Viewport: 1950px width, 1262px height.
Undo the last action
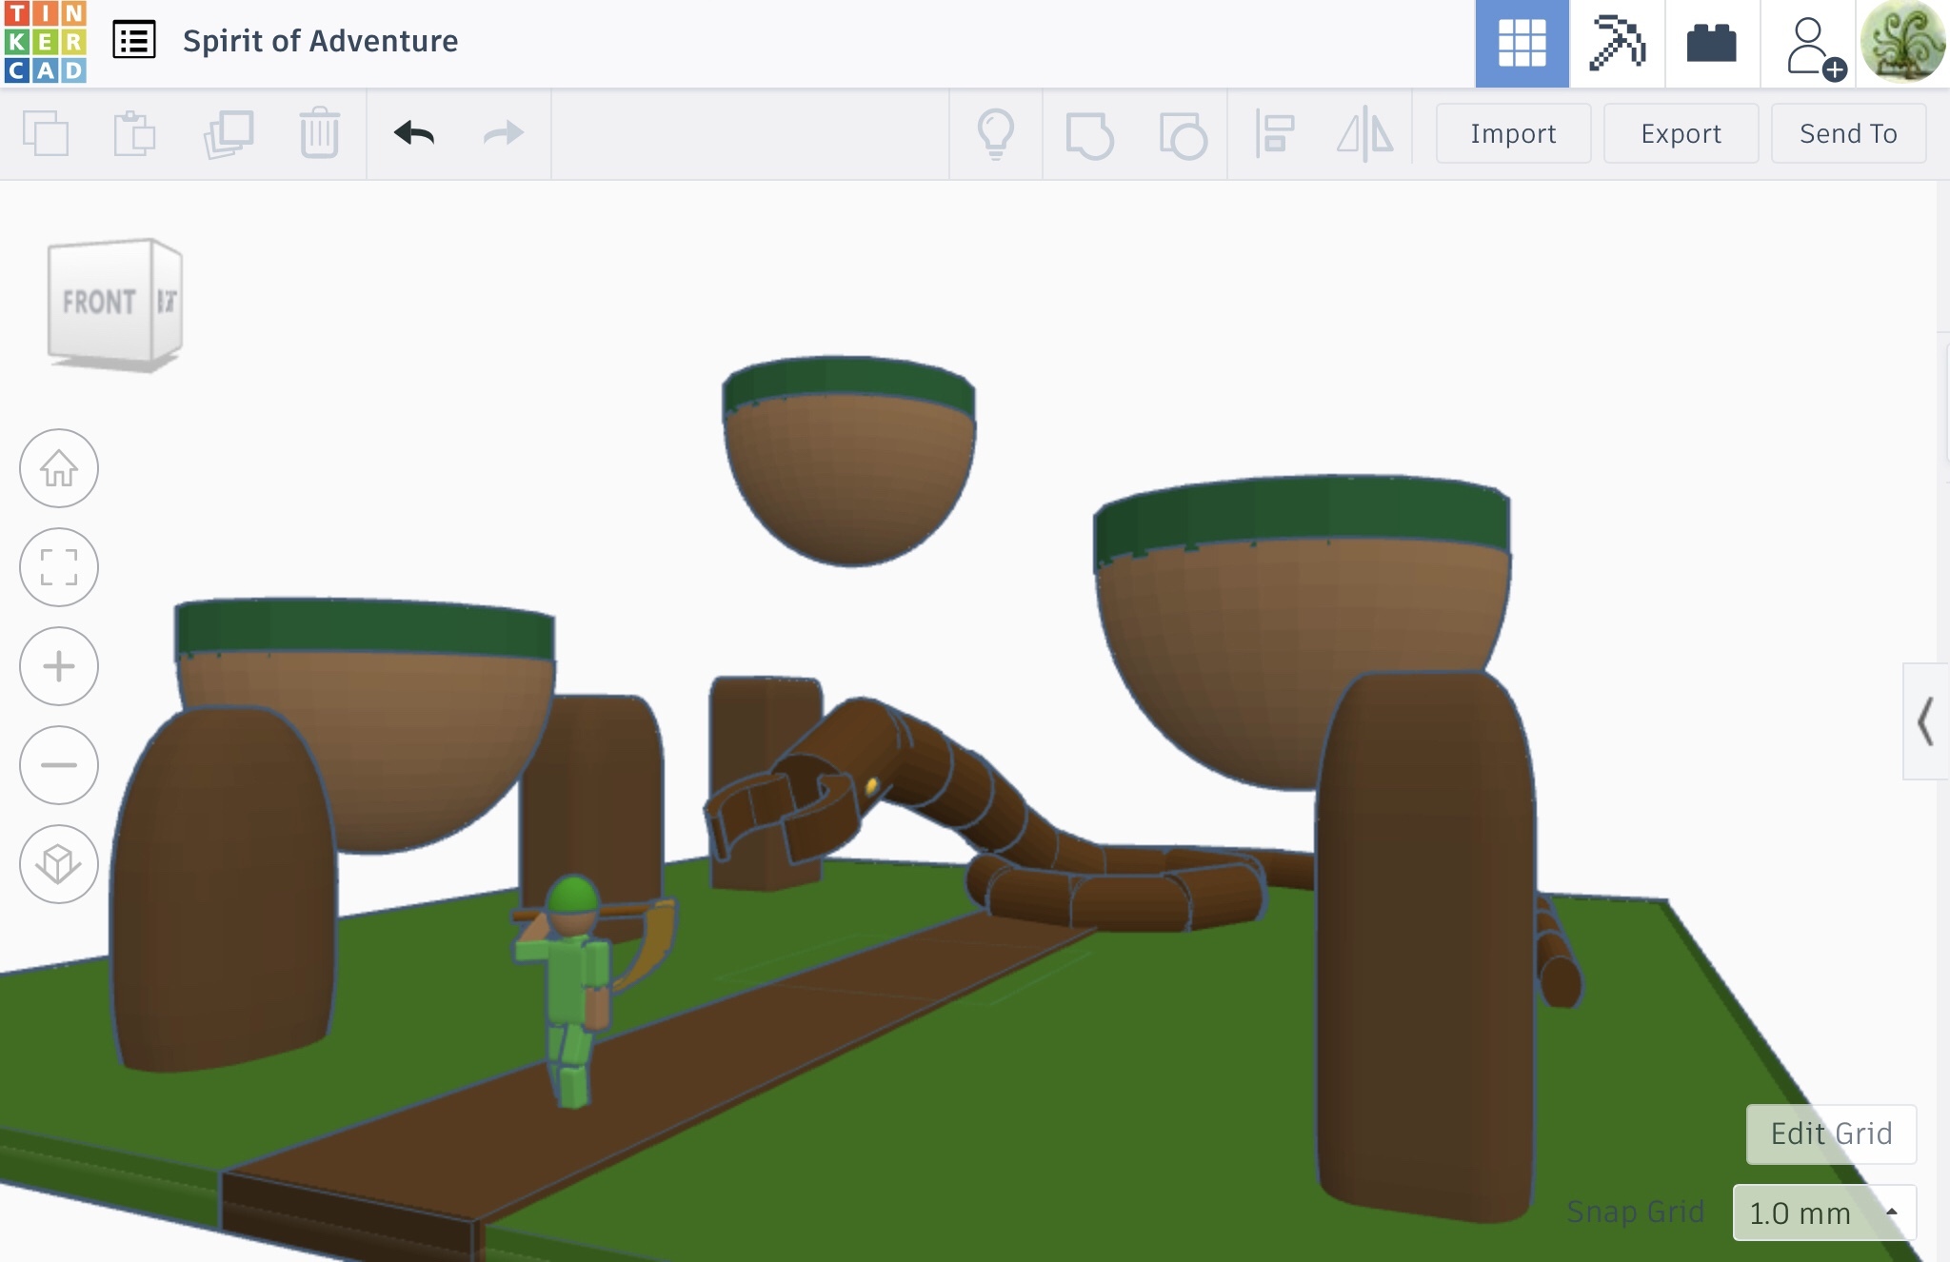coord(413,133)
